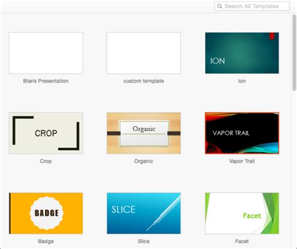Click the vertical scrollbar thumb
The height and width of the screenshot is (249, 297).
(x=294, y=52)
